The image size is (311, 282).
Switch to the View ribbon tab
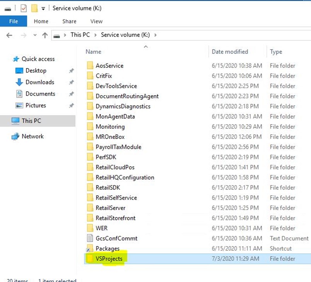[x=96, y=21]
